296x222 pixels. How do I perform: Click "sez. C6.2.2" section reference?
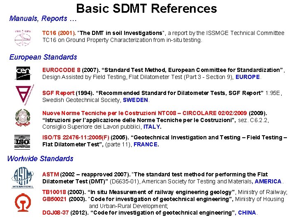coord(253,120)
